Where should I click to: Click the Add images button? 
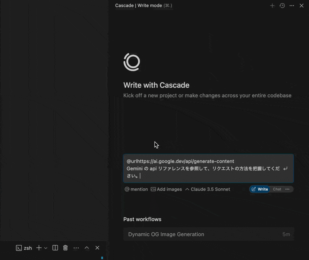tap(166, 189)
